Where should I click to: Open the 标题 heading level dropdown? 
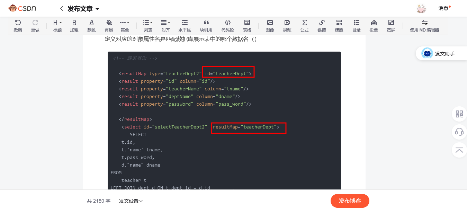click(57, 26)
